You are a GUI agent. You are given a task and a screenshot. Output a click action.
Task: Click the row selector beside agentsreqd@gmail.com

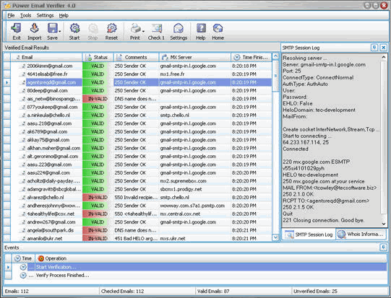click(x=7, y=82)
